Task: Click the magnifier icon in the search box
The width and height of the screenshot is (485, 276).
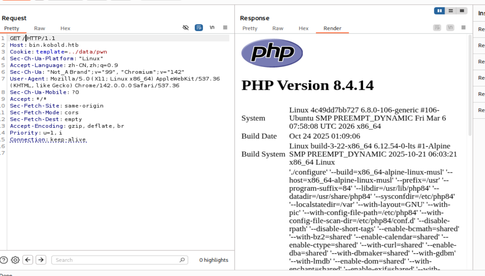Action: [x=182, y=260]
